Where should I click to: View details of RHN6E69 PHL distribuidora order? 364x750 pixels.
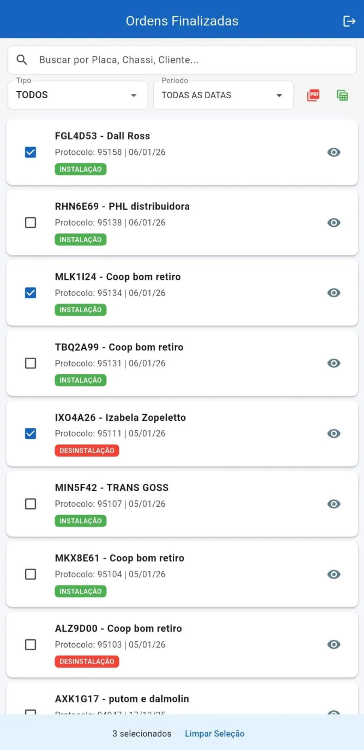[x=334, y=223]
